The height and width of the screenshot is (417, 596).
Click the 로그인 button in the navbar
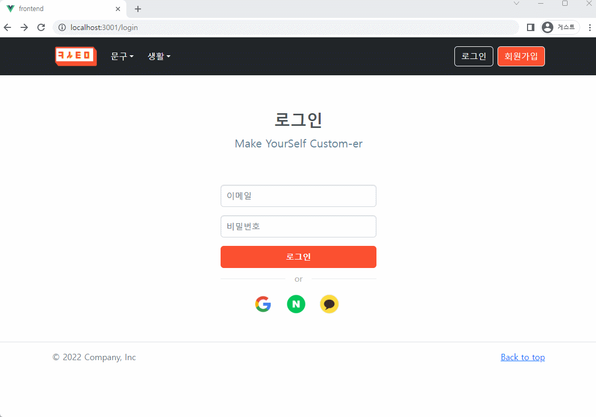[474, 56]
